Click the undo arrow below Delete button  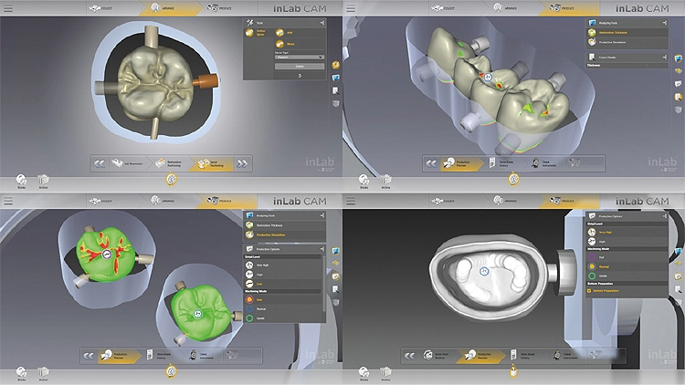pos(300,76)
